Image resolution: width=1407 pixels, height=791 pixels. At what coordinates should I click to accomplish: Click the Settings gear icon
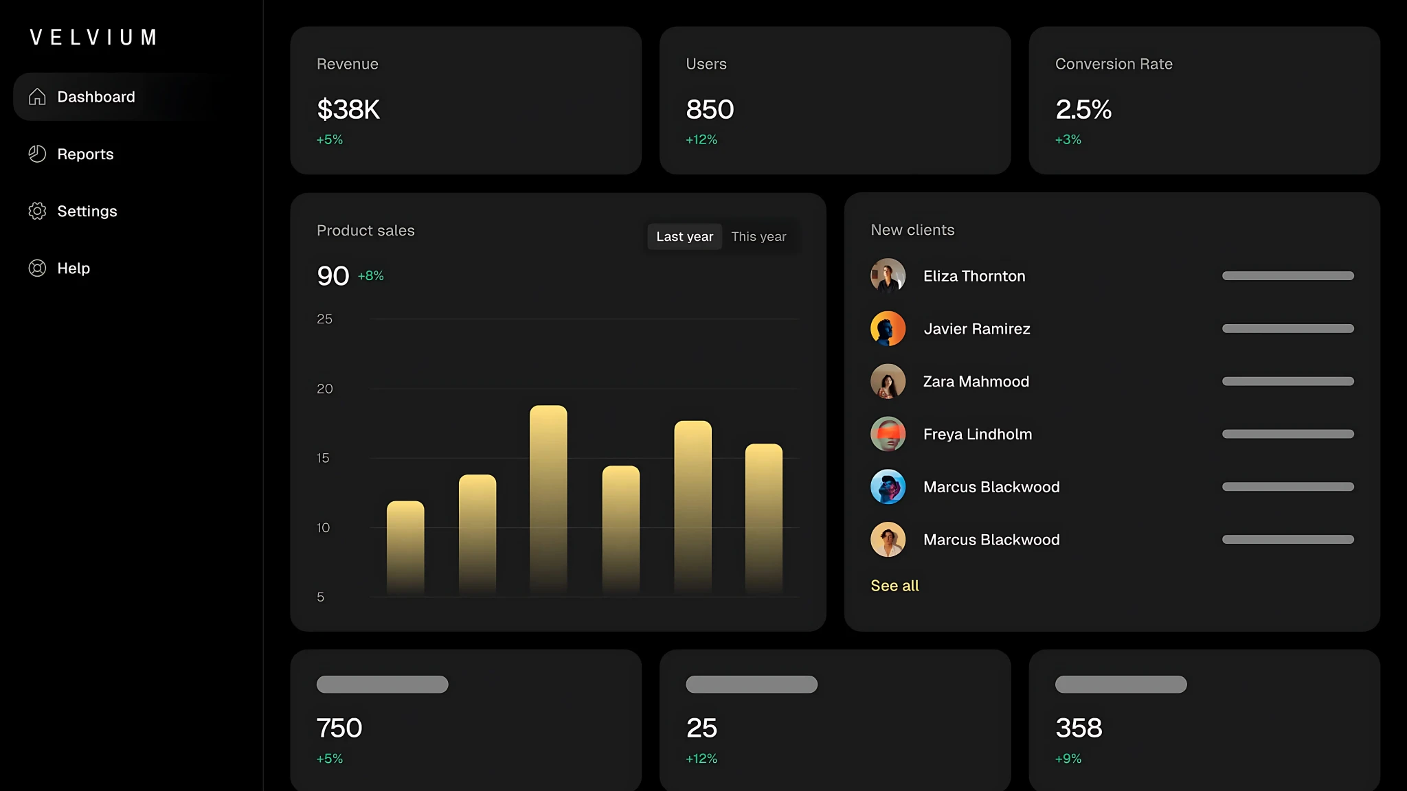pyautogui.click(x=37, y=211)
